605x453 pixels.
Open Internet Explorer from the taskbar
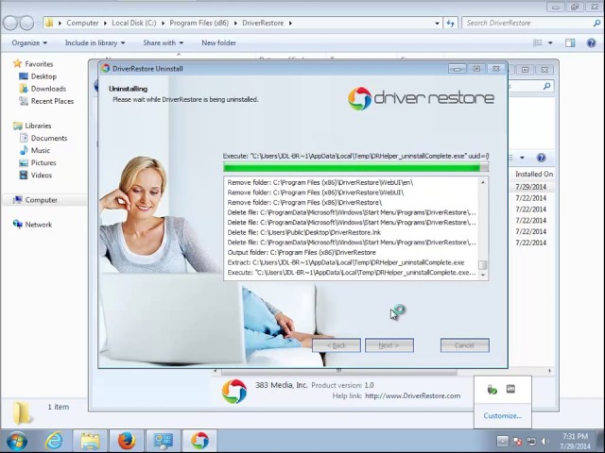(54, 441)
